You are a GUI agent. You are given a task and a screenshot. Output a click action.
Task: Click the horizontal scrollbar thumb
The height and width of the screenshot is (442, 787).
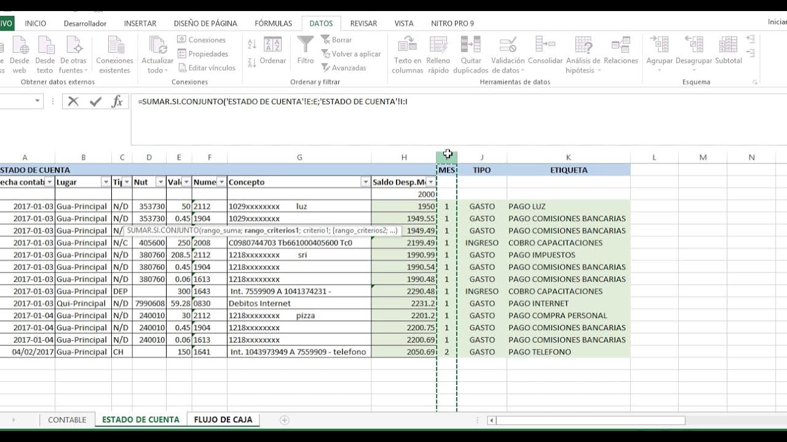pos(590,421)
